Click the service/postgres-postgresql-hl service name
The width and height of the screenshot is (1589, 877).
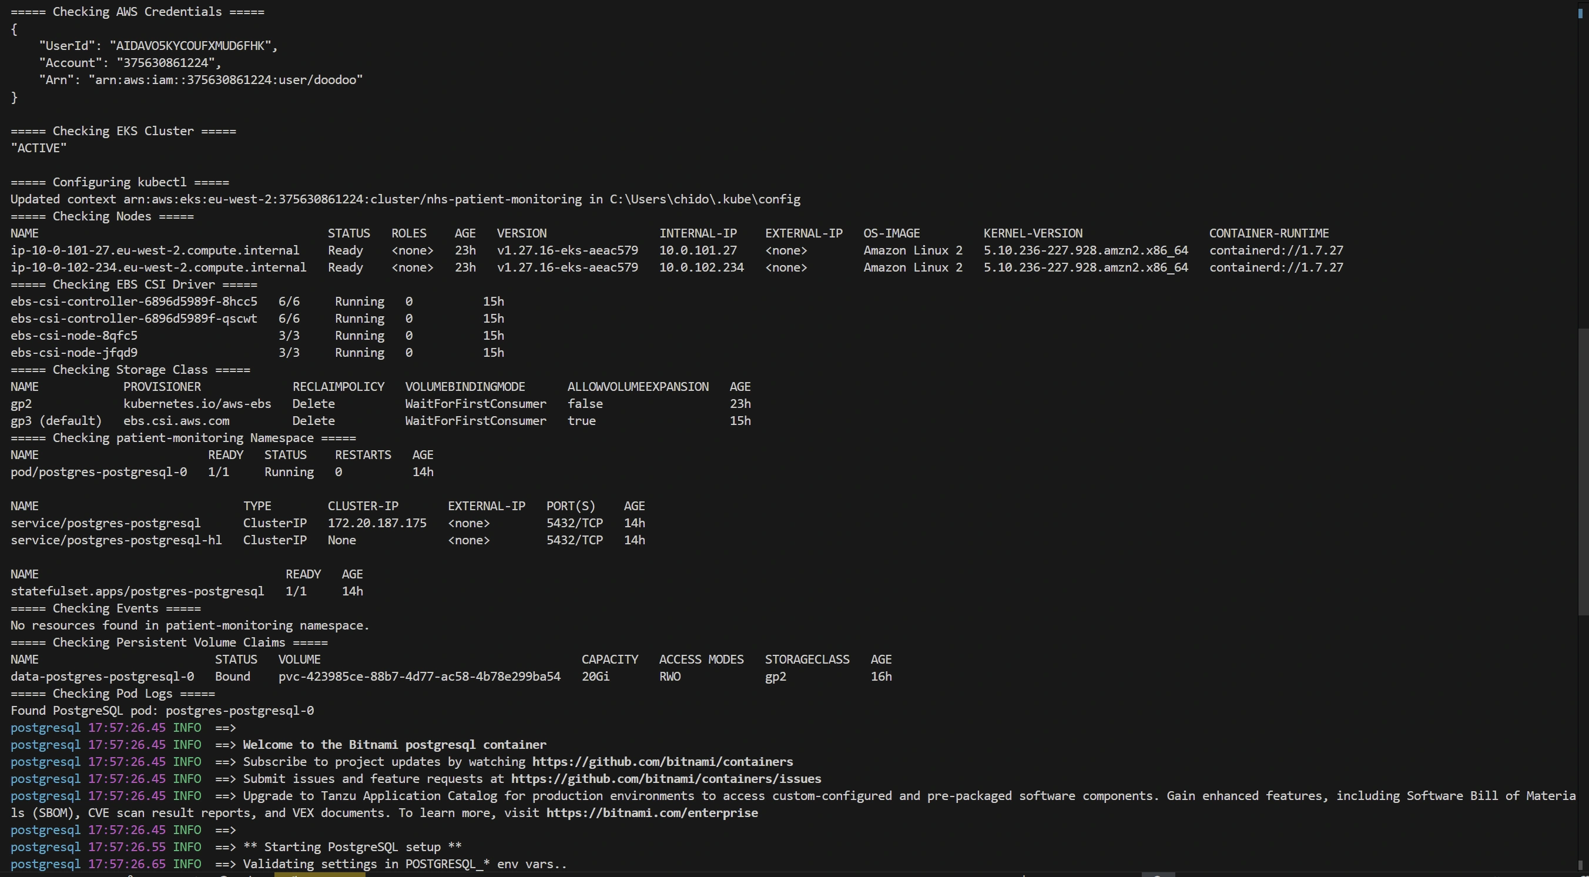(x=116, y=540)
